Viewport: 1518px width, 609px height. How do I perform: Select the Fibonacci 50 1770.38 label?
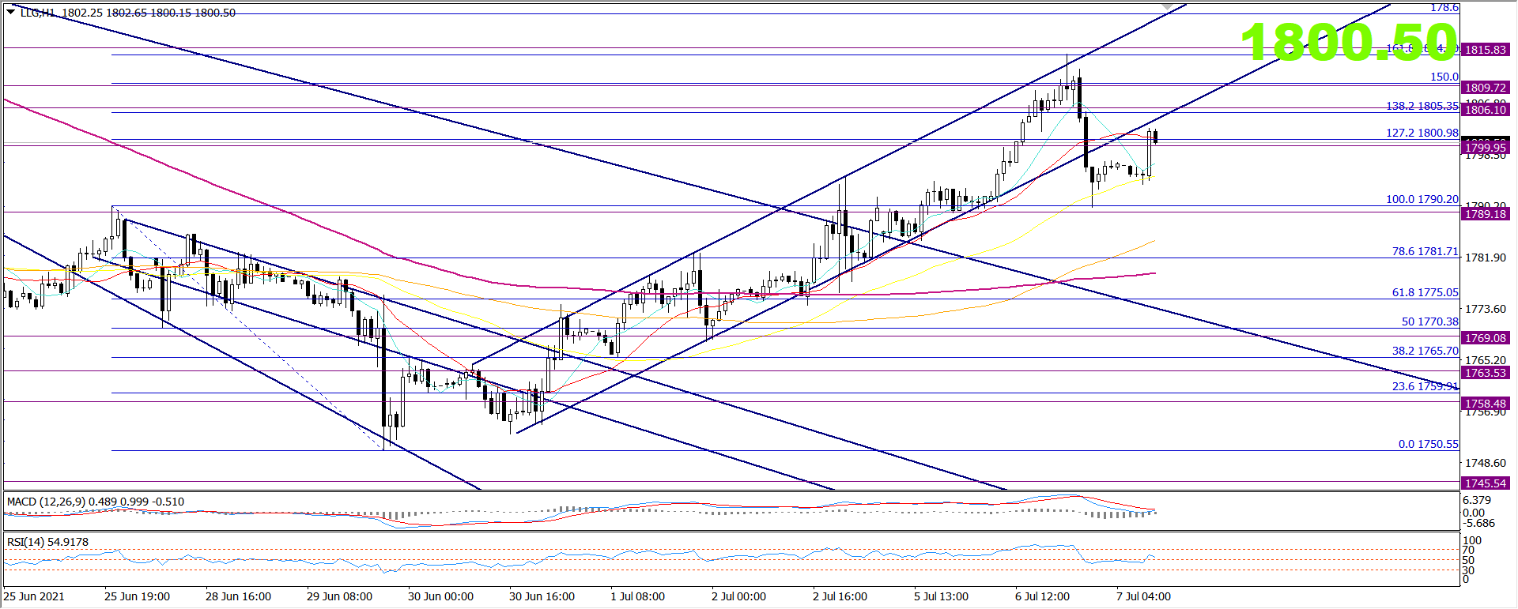tap(1430, 321)
